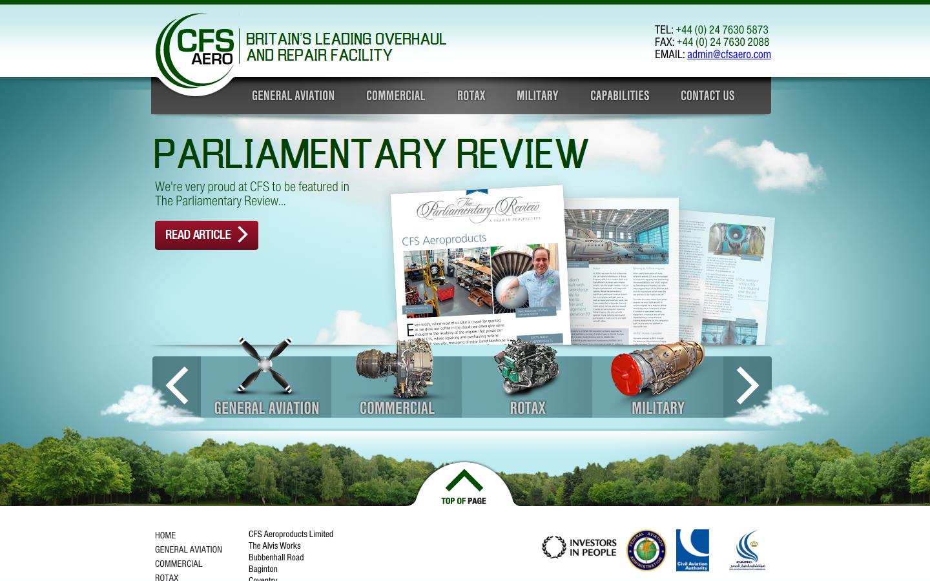Click the CFS Aeroproducts Limited address line
Screen dimensions: 930x581
click(291, 534)
